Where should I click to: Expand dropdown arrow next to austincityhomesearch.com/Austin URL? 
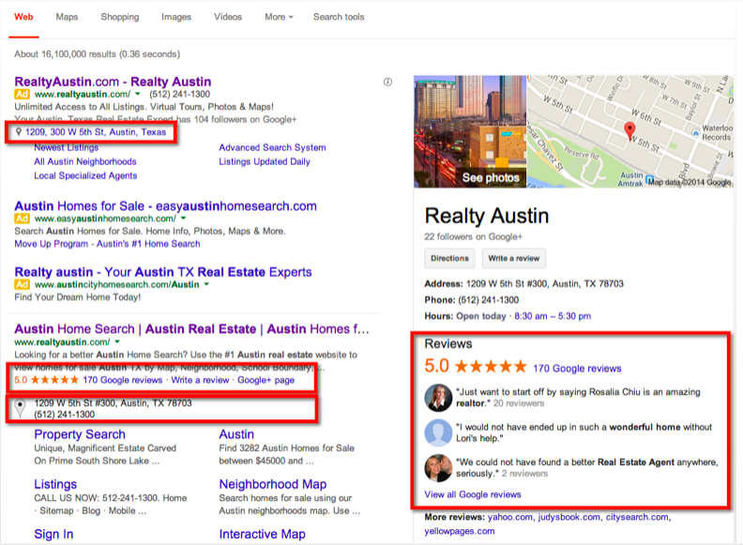pos(206,284)
